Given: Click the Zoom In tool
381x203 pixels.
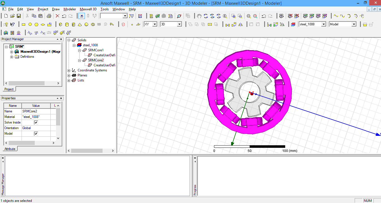Looking at the screenshot, I should [x=234, y=16].
